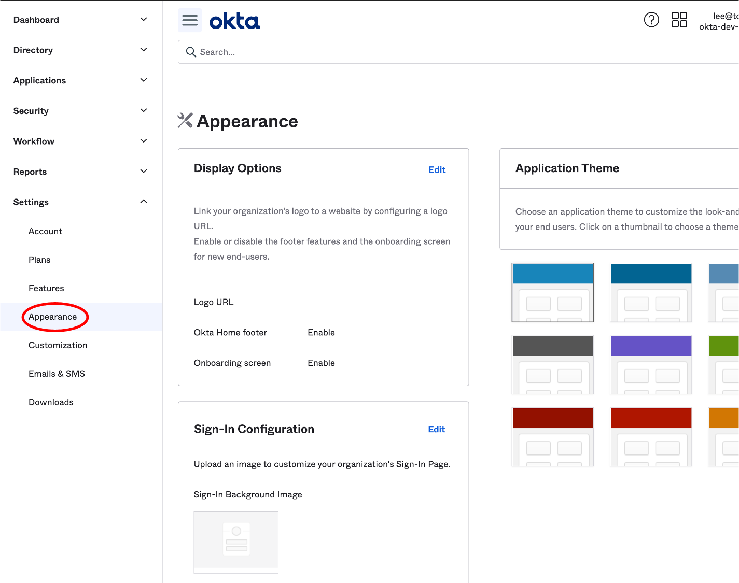Screen dimensions: 739x583
Task: Click the Sign-In Background Image placeholder thumbnail
Action: pos(236,542)
